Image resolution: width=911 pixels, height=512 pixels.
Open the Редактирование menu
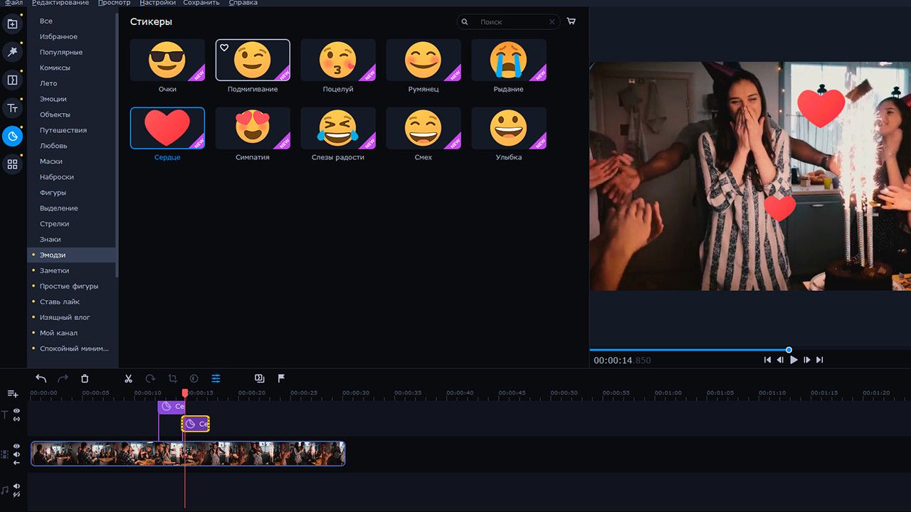(60, 3)
